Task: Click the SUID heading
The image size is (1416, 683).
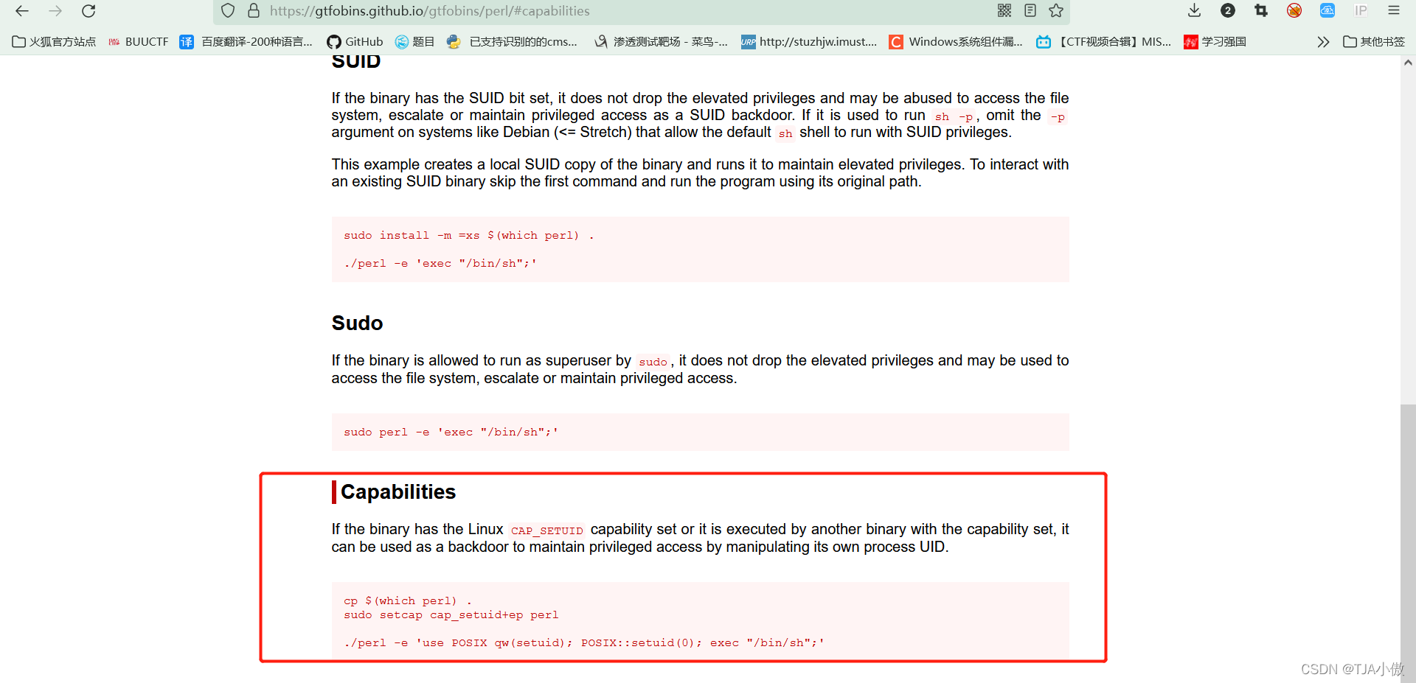Action: click(x=356, y=62)
